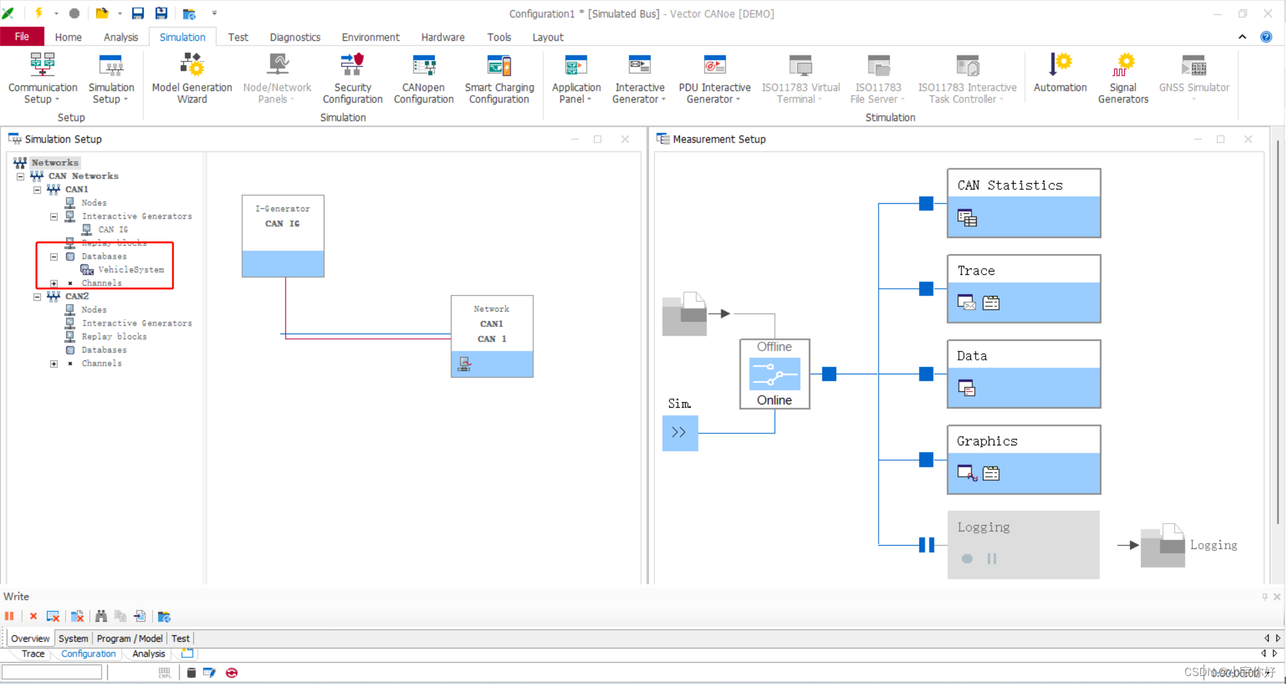Pause output in the Write window
The height and width of the screenshot is (684, 1286).
click(9, 616)
